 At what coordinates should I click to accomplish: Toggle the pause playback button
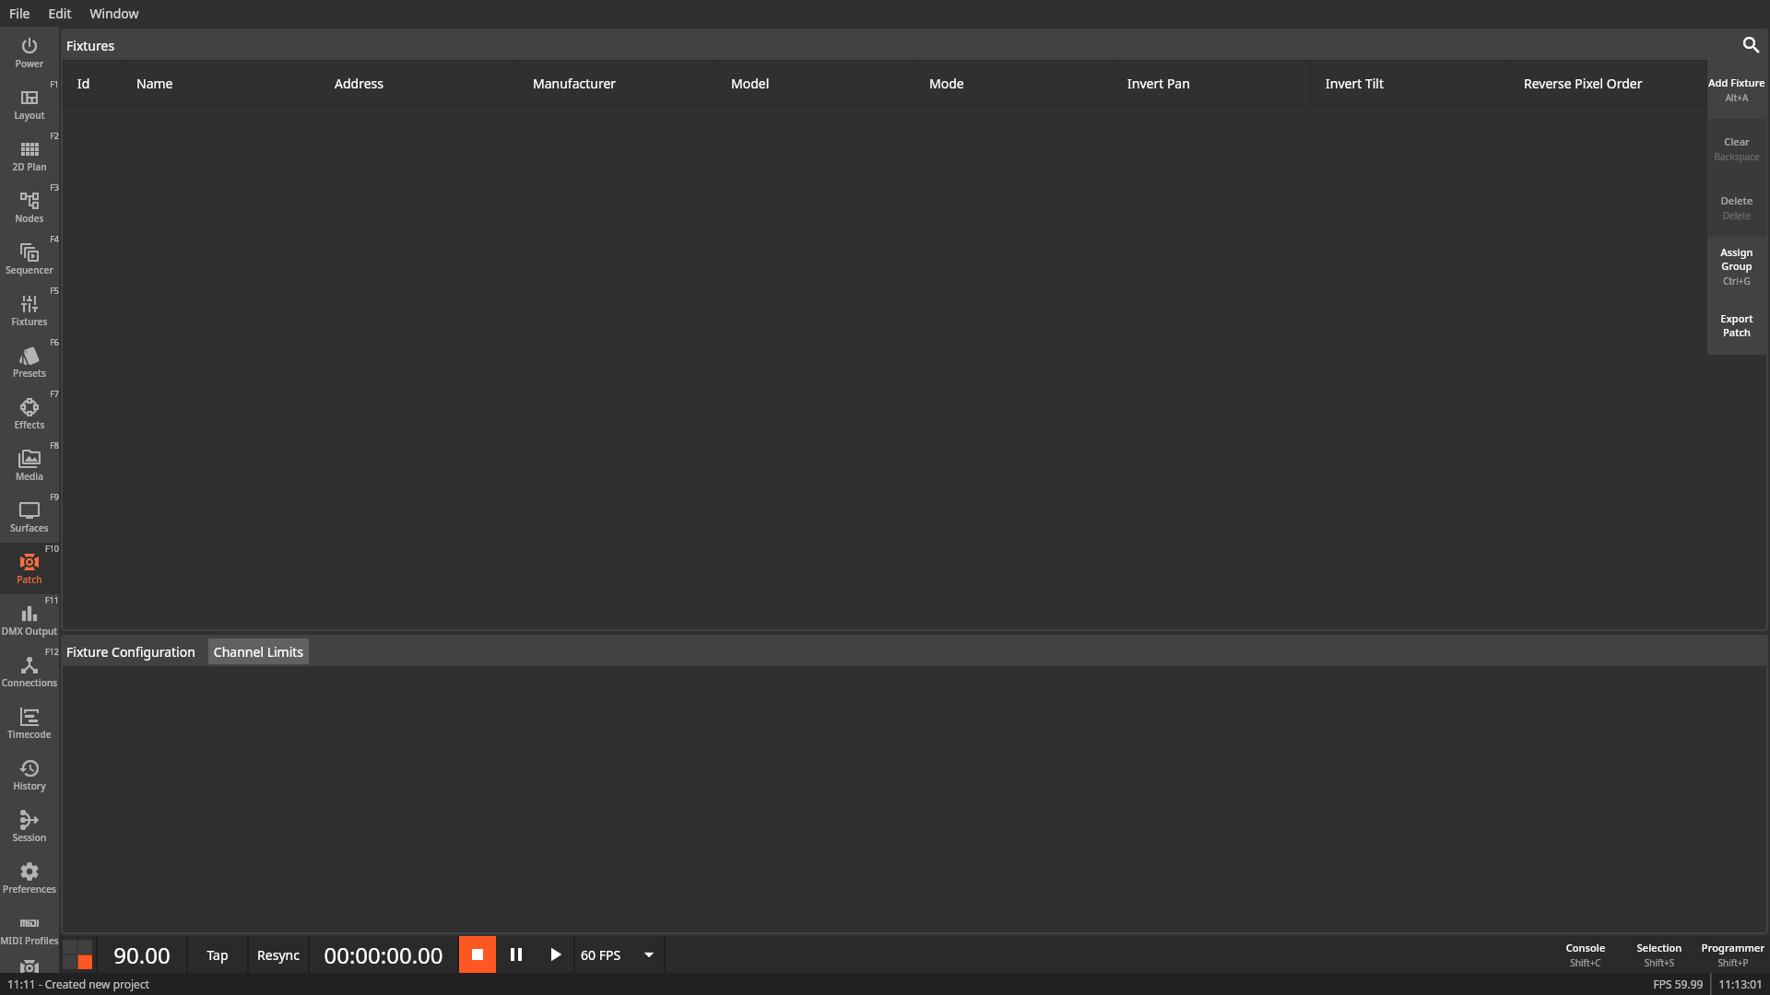pos(515,954)
